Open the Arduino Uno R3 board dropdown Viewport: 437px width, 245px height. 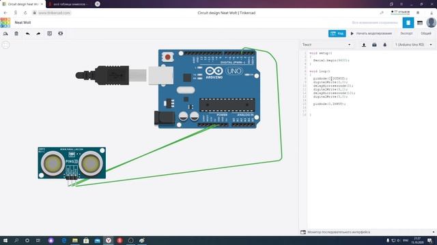413,45
